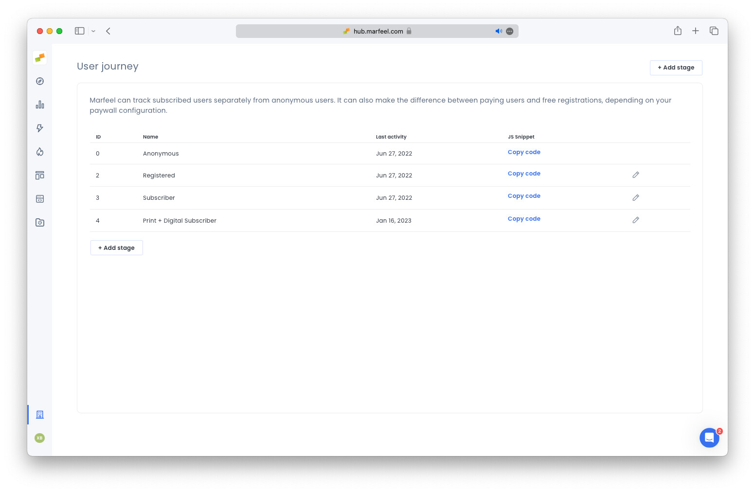This screenshot has height=492, width=755.
Task: Open the bar chart analytics icon
Action: 39,105
